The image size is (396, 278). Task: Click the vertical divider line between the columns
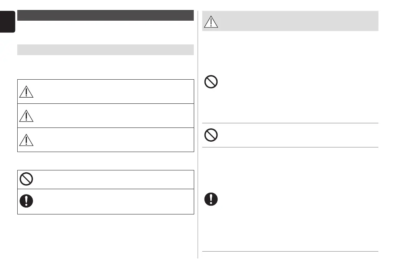tap(198, 134)
